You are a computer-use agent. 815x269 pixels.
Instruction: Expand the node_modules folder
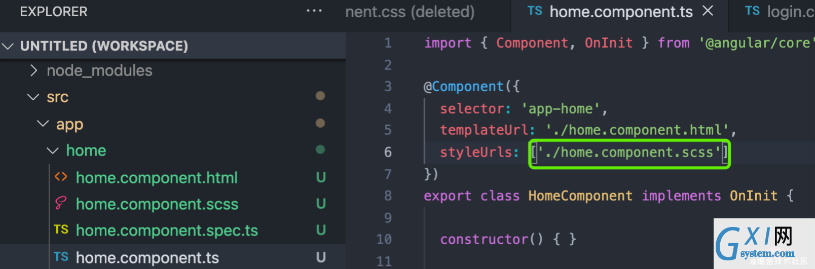34,70
